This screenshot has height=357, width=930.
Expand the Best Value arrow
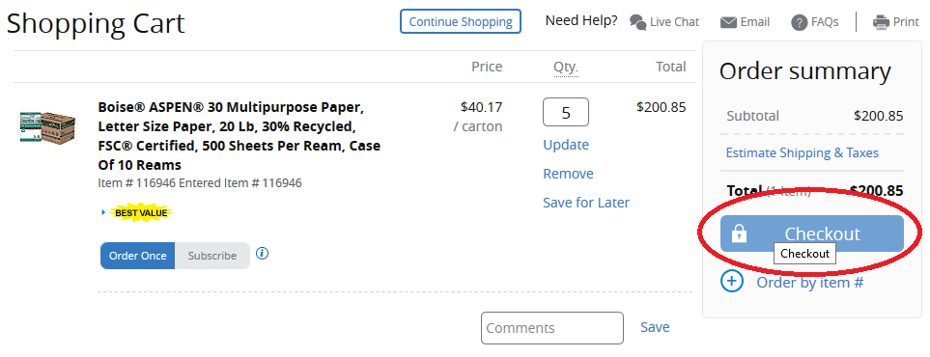point(103,212)
